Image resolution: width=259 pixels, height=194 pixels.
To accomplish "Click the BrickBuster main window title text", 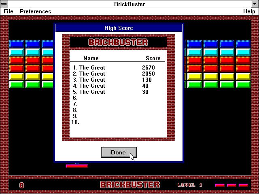I will (x=129, y=4).
